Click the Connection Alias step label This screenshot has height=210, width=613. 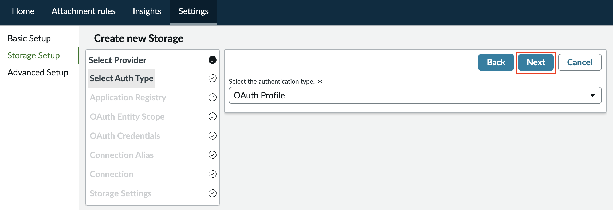[x=122, y=155]
